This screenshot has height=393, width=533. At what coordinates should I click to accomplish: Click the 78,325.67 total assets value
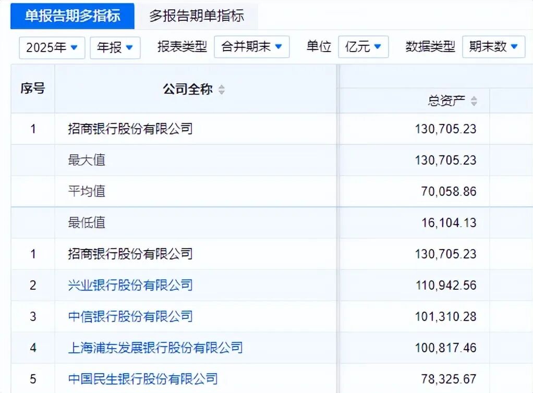pos(449,379)
